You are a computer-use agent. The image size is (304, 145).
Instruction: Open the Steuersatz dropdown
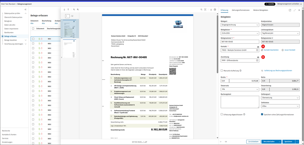(x=240, y=89)
